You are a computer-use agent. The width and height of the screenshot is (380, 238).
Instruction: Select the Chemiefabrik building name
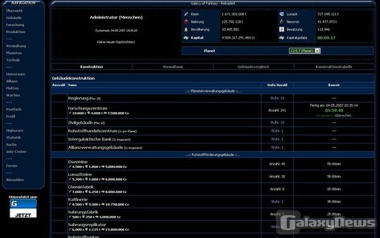tap(80, 187)
